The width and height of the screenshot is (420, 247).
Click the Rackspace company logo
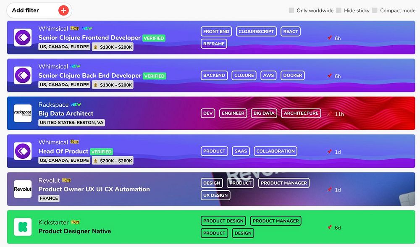pos(23,113)
